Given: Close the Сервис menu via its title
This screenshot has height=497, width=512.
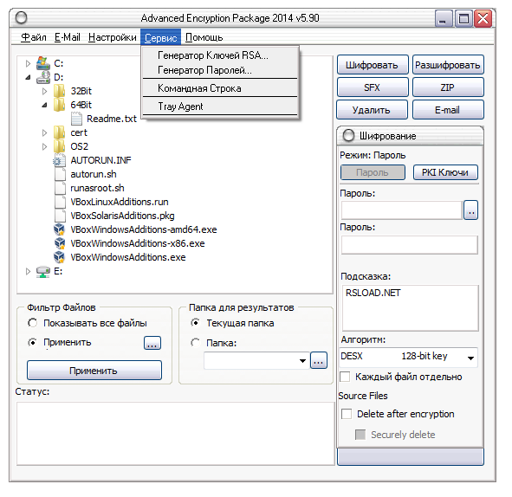Looking at the screenshot, I should pyautogui.click(x=160, y=37).
